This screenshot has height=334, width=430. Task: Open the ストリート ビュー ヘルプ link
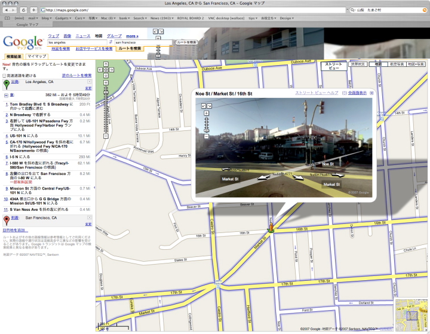[x=317, y=93]
